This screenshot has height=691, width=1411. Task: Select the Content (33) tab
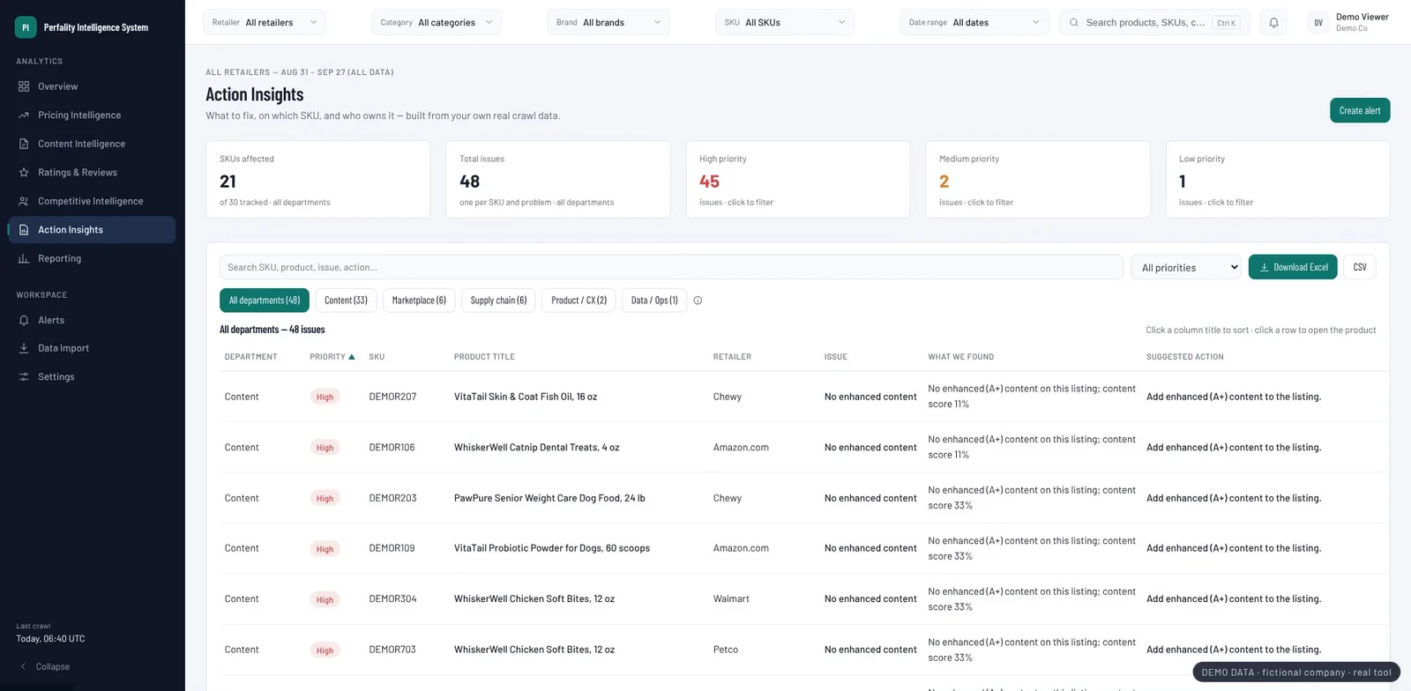346,301
